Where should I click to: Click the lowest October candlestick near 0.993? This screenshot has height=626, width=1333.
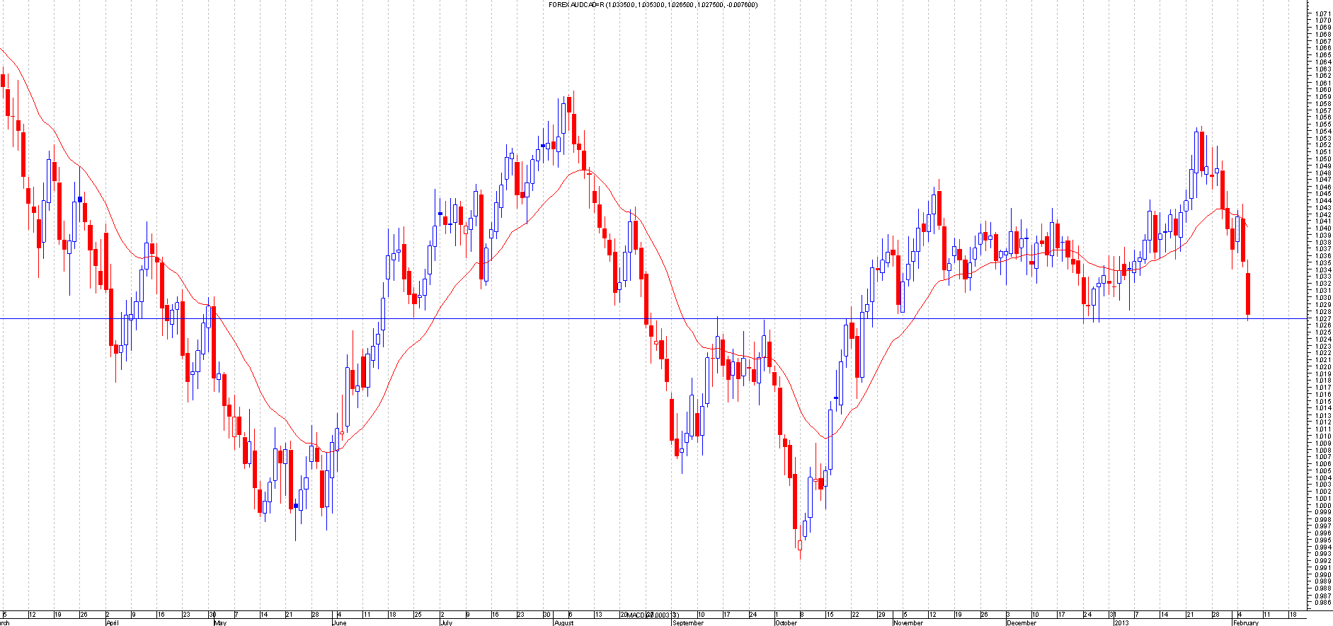click(x=800, y=545)
